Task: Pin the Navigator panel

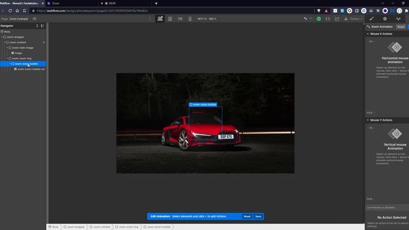Action: point(42,26)
